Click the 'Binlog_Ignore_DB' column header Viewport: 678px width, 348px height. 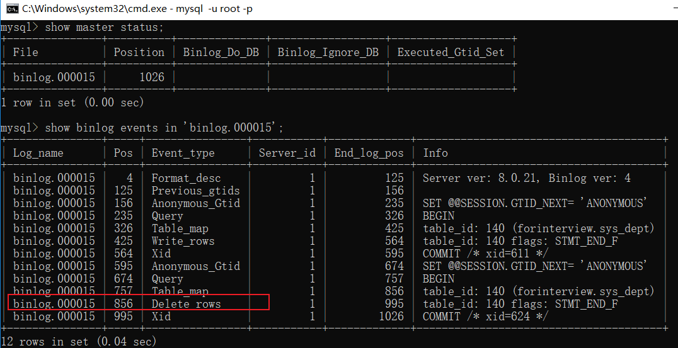pos(328,53)
